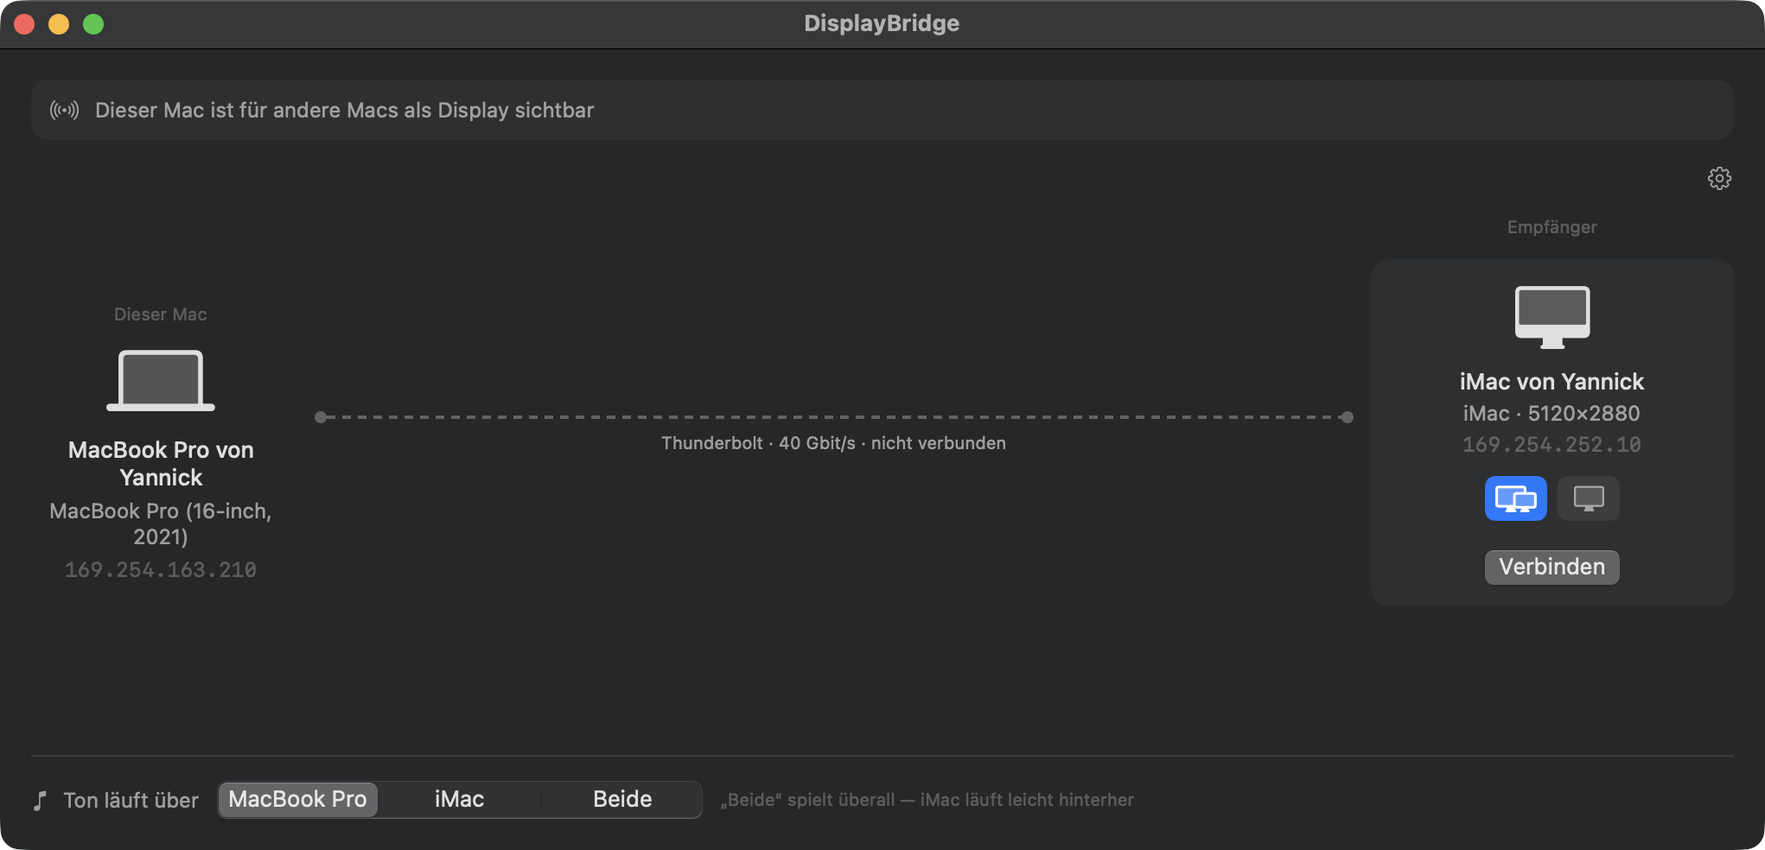Click 'MacBook Pro von Yannick' name
Image resolution: width=1765 pixels, height=850 pixels.
click(161, 464)
